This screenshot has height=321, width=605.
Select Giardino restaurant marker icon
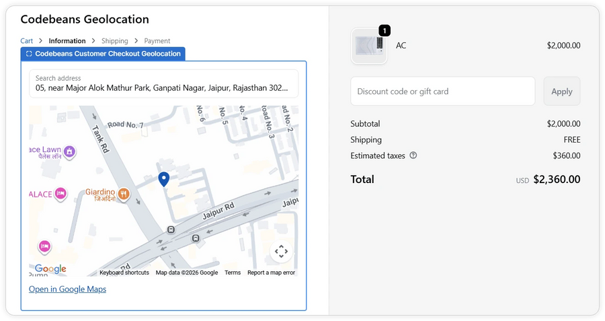[x=124, y=194]
